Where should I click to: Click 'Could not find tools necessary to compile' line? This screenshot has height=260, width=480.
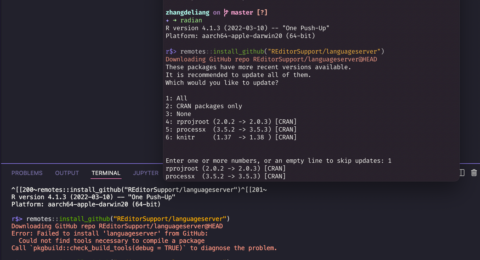[x=112, y=241]
